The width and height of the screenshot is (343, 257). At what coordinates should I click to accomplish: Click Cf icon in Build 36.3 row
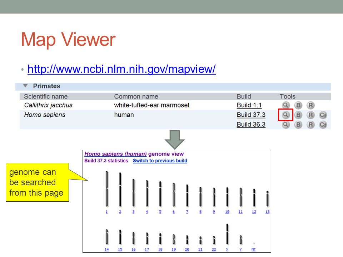323,125
